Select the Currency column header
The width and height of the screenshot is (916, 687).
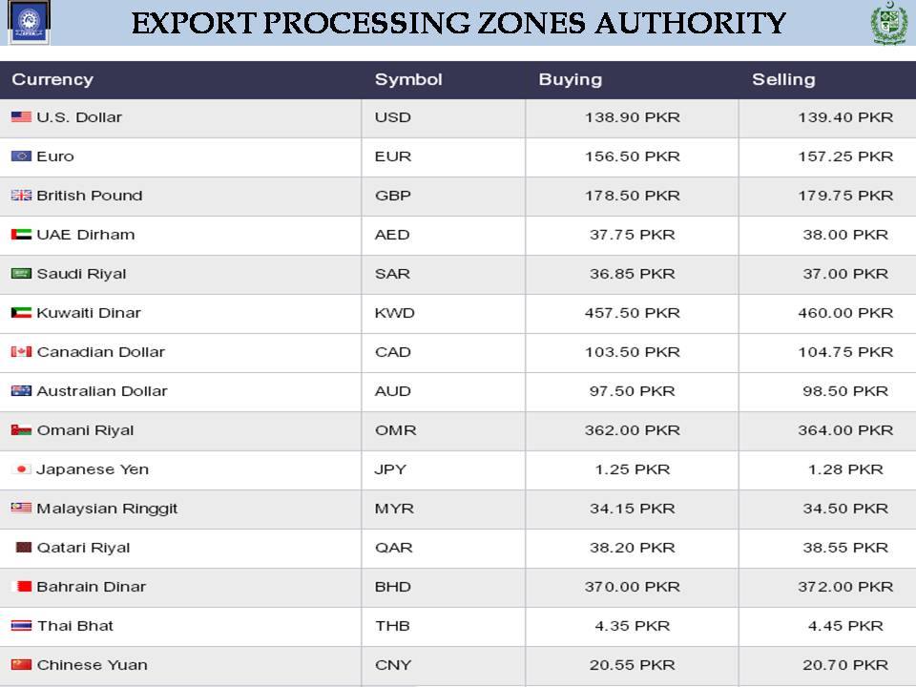tap(52, 79)
